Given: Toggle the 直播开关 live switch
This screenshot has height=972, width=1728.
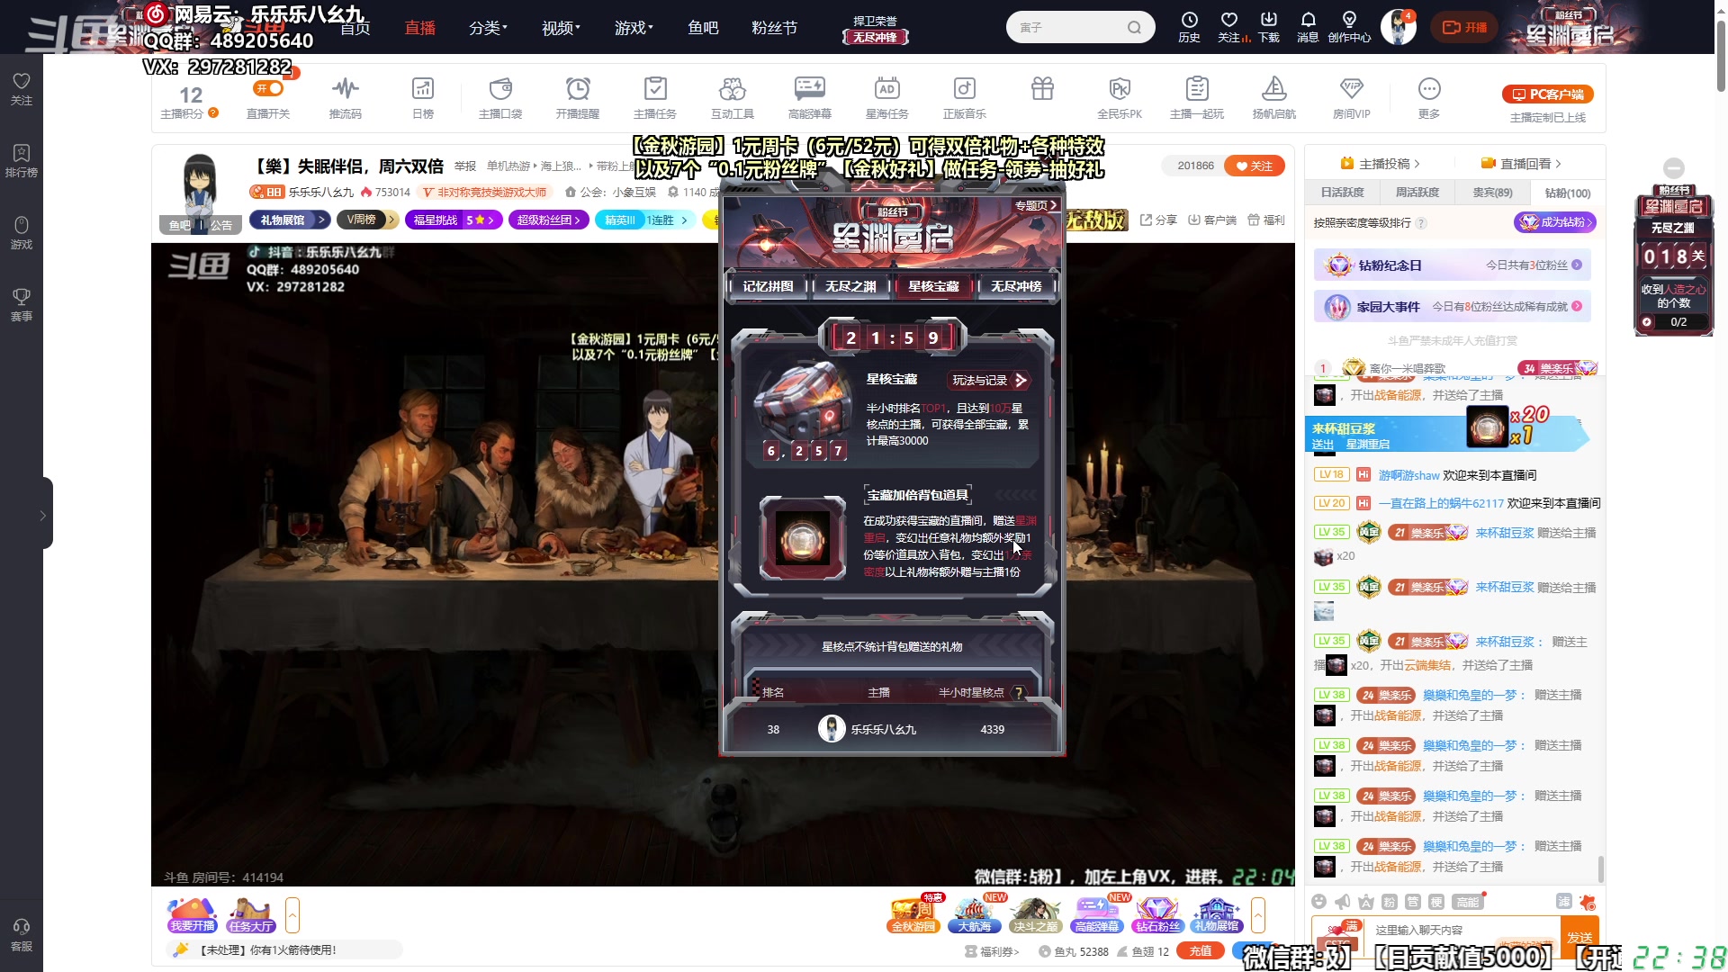Looking at the screenshot, I should [268, 88].
